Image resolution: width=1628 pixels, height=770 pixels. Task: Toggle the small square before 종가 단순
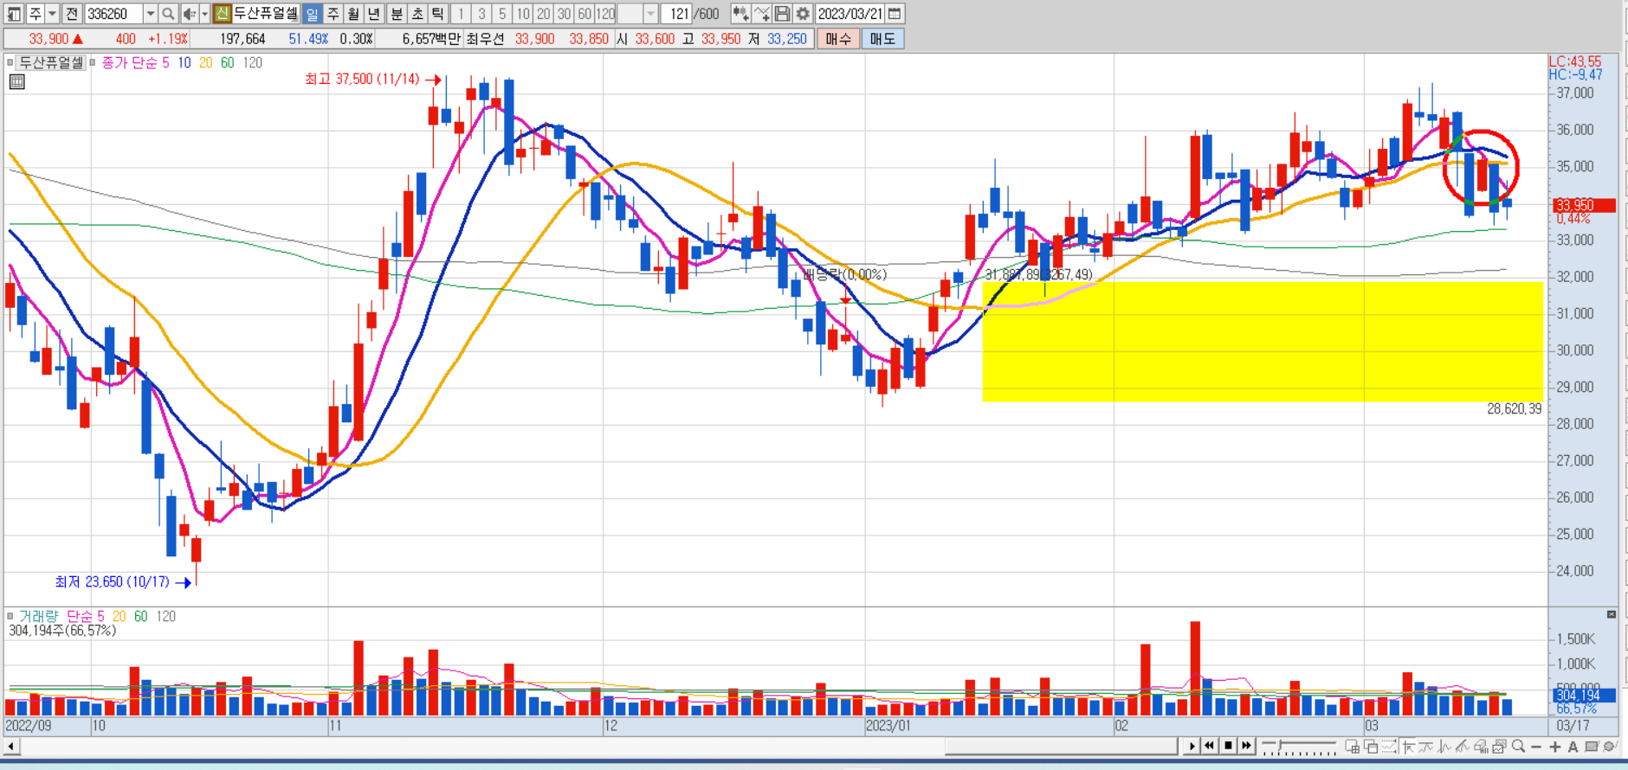coord(93,62)
